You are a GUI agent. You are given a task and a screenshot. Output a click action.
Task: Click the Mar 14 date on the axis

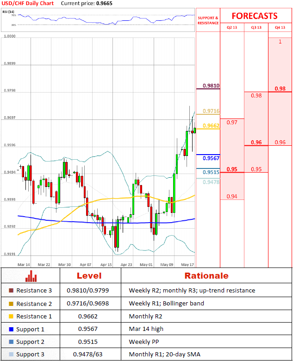[x=24, y=264]
